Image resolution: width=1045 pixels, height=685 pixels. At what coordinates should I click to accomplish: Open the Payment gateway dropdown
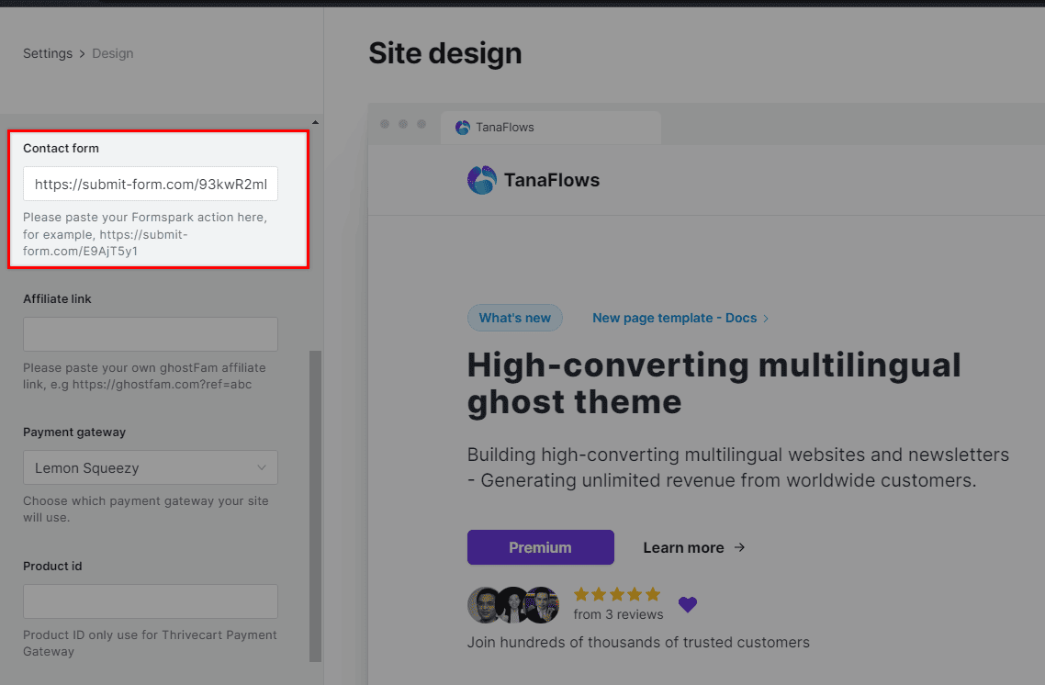click(x=150, y=467)
